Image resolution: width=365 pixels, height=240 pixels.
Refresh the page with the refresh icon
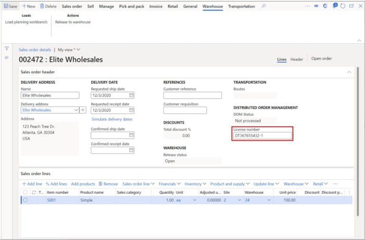pyautogui.click(x=343, y=6)
